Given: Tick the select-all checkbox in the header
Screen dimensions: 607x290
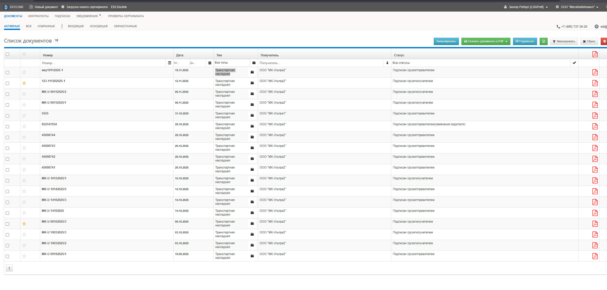Looking at the screenshot, I should coord(8,54).
